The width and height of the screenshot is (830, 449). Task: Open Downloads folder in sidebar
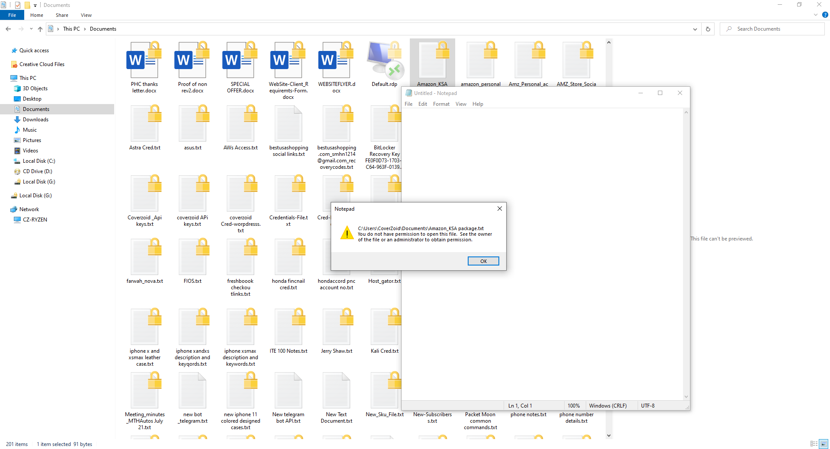(x=35, y=120)
